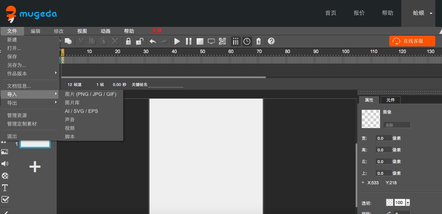
Task: Import 图片 (PNG / JPG / GIF)
Action: point(91,94)
